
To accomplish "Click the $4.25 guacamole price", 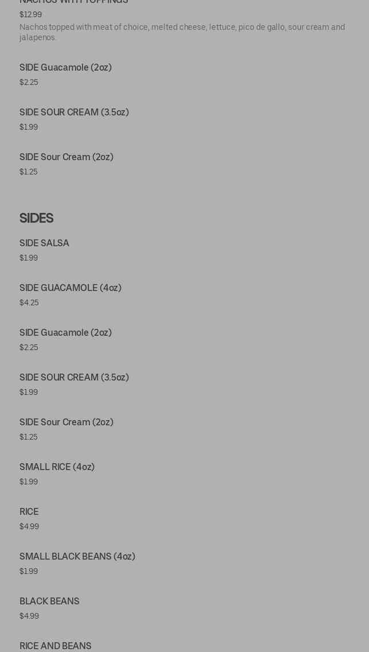I will pos(29,303).
